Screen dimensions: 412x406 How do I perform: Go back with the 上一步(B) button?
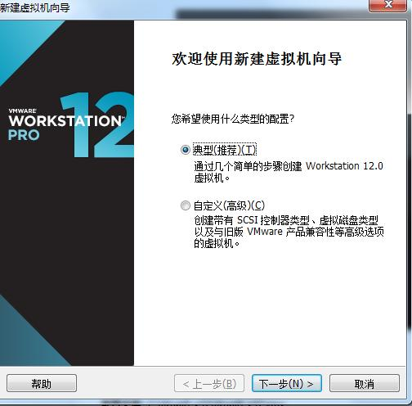coord(209,384)
